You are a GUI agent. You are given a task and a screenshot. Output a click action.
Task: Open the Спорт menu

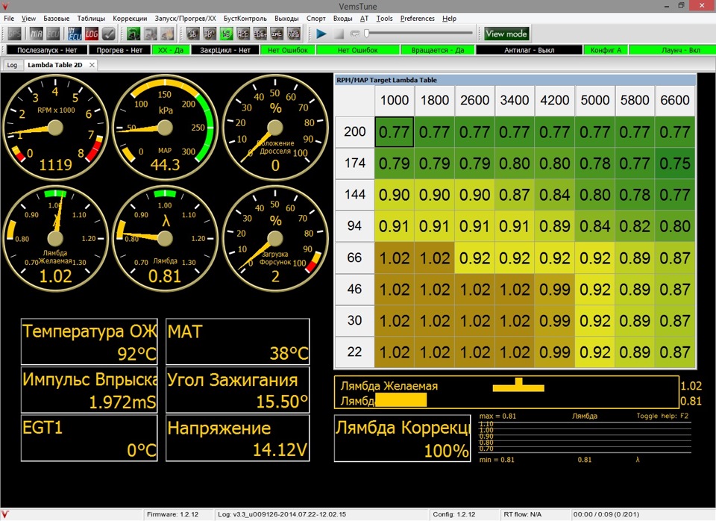point(316,18)
